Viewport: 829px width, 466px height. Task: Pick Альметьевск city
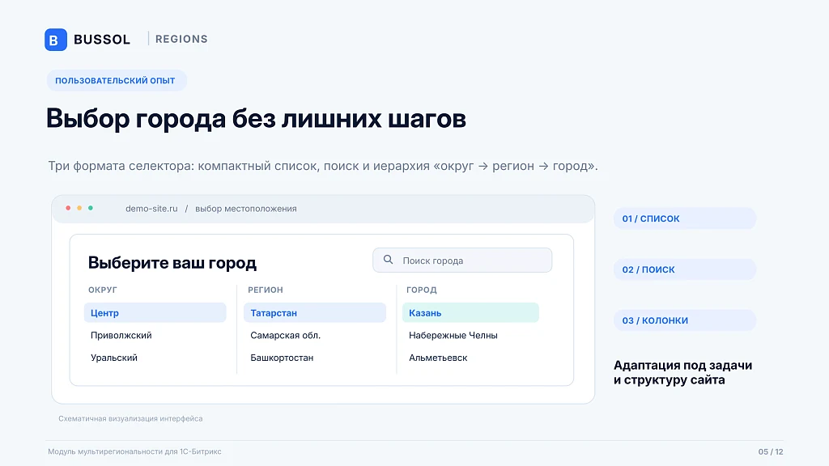pos(438,358)
